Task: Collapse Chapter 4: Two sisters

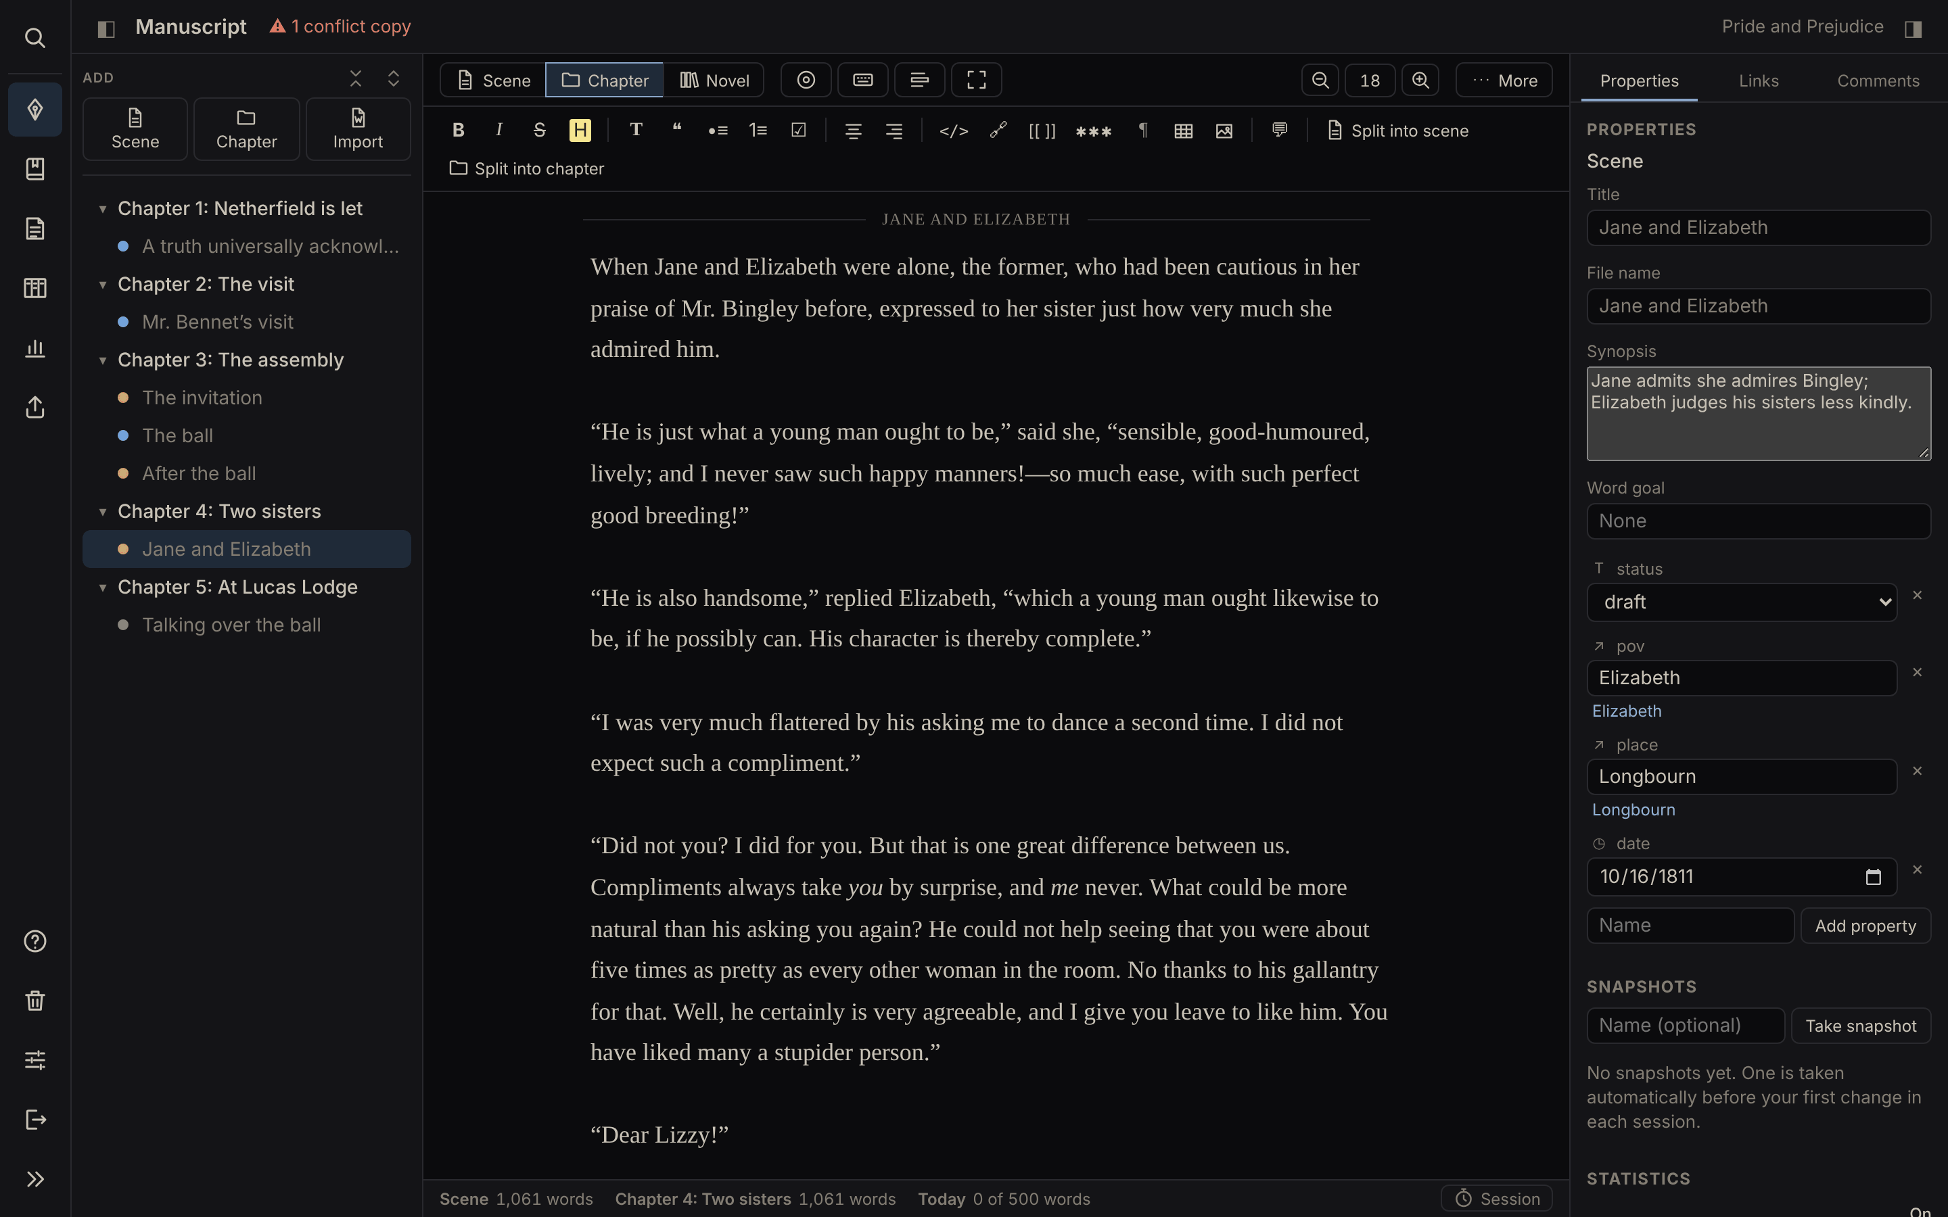Action: click(102, 512)
